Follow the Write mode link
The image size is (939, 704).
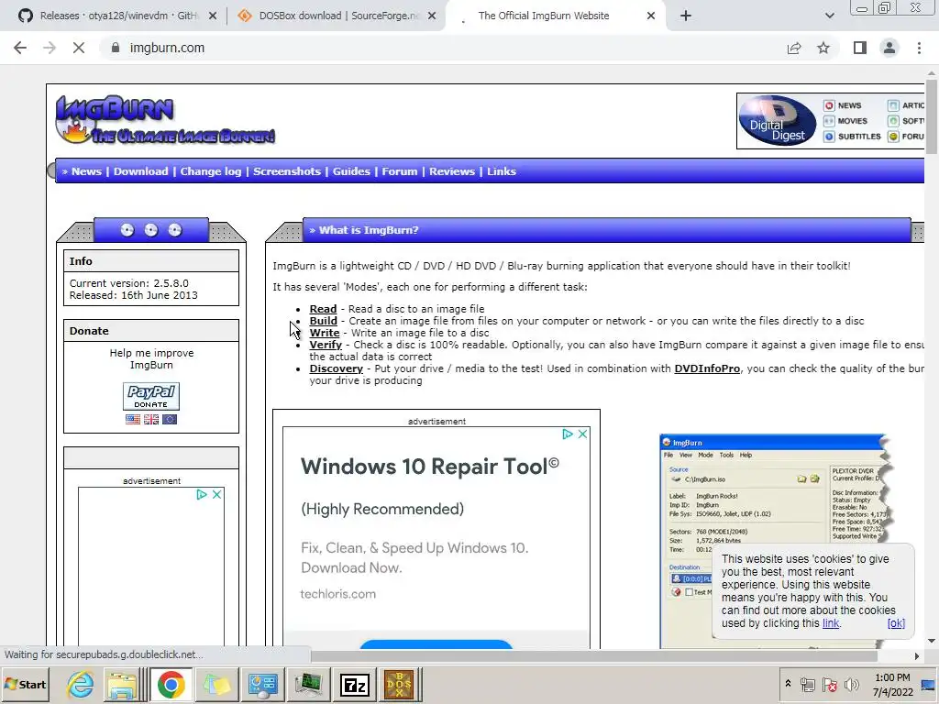[325, 333]
